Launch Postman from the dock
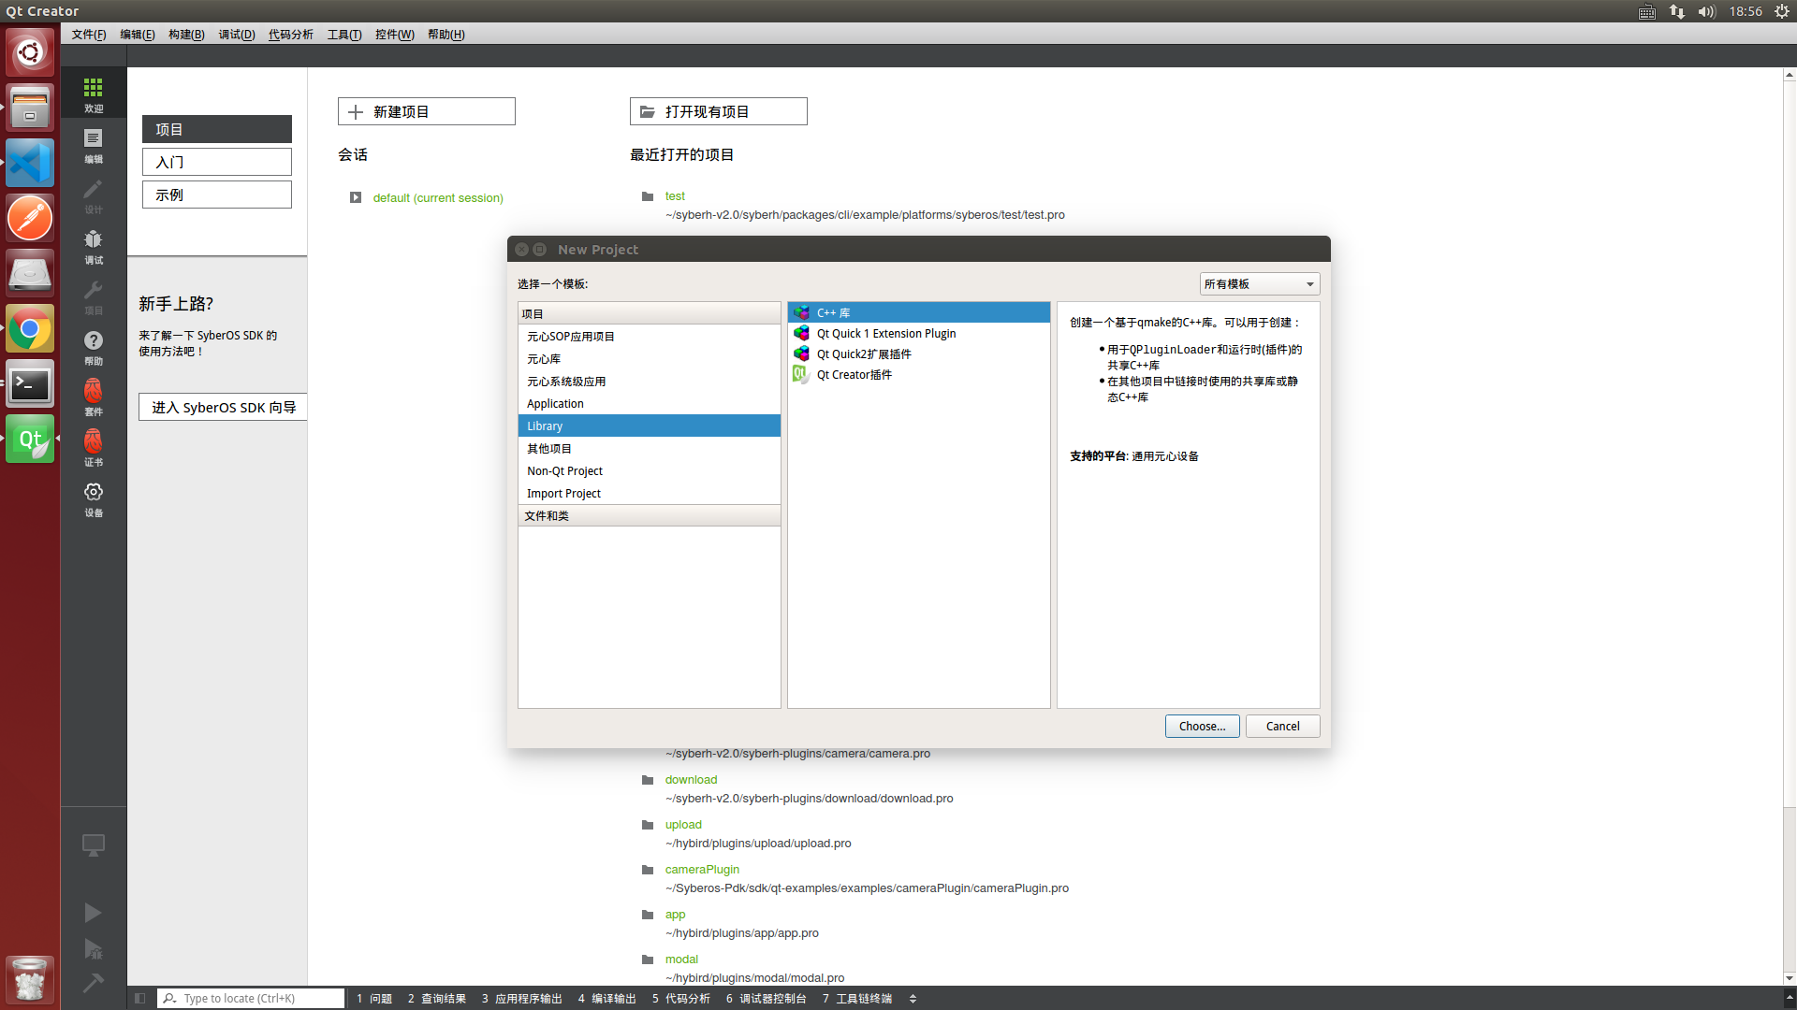 (30, 218)
